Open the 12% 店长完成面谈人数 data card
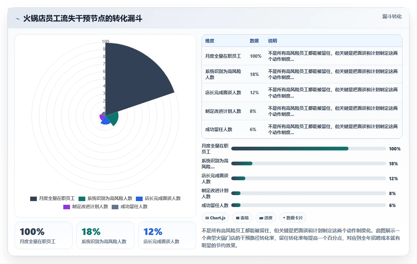Viewport: 417px width, 264px height. (x=167, y=235)
